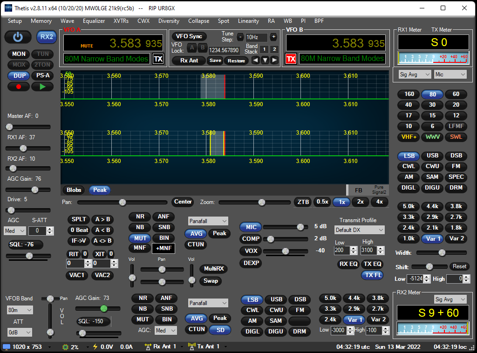Reset the filter shift with Reset button
The width and height of the screenshot is (477, 353).
pos(459,266)
